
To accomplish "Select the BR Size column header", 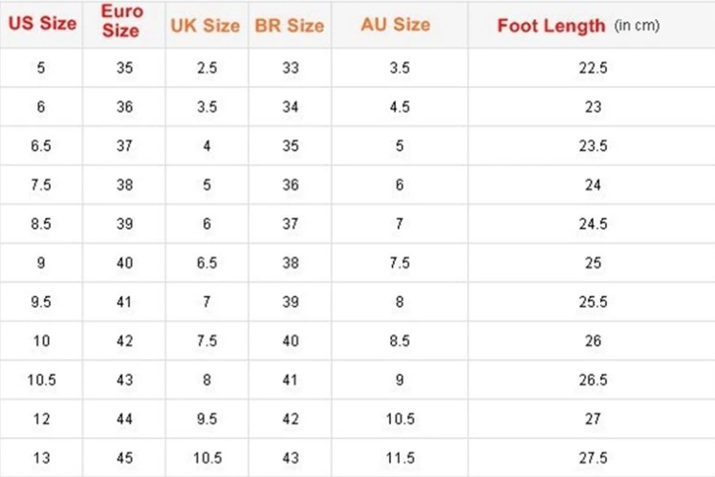I will pyautogui.click(x=290, y=26).
